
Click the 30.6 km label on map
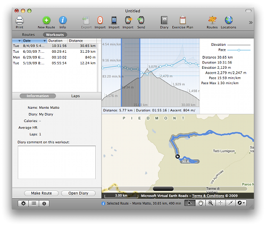[190, 162]
